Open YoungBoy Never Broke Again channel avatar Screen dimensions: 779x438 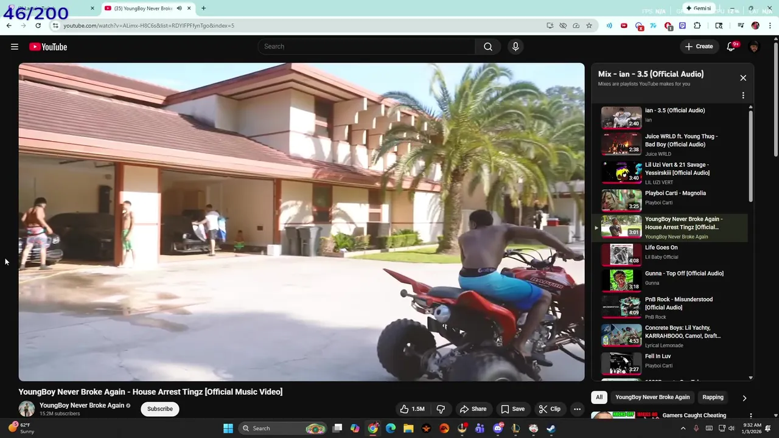pyautogui.click(x=27, y=409)
